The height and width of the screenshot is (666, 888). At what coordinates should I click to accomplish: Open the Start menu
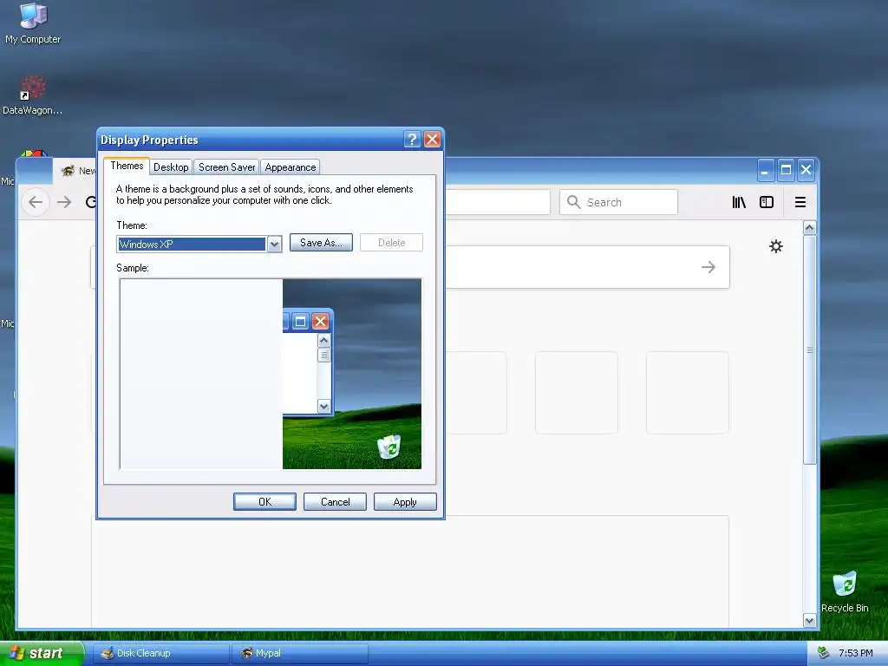click(x=42, y=653)
